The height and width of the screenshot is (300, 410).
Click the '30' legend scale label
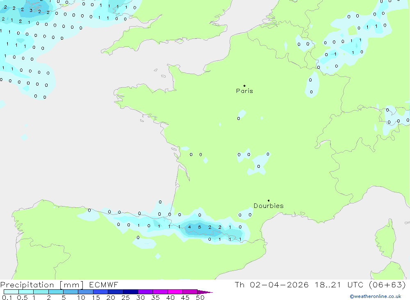point(141,298)
